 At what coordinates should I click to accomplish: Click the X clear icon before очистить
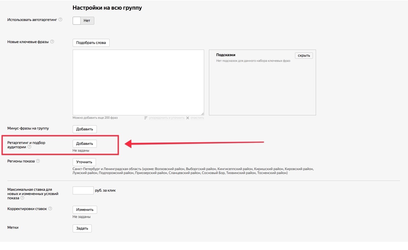pos(188,118)
